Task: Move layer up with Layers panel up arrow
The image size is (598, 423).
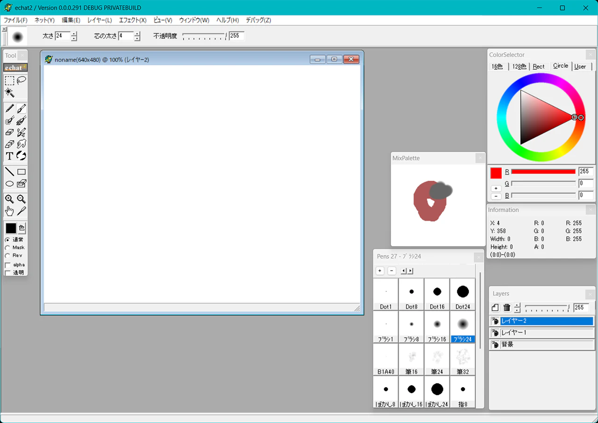Action: point(517,305)
